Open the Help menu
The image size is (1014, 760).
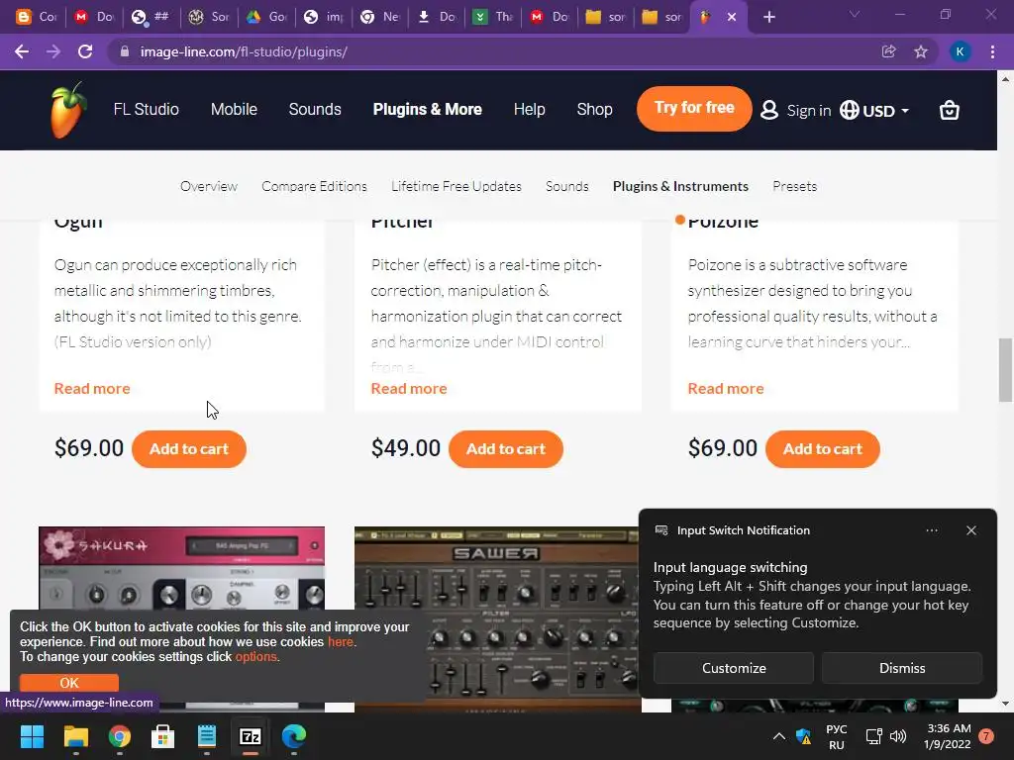pos(529,109)
